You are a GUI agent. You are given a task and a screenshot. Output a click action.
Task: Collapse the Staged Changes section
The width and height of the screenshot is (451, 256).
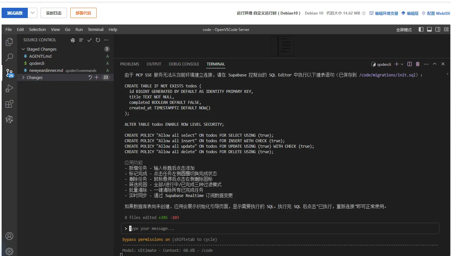coord(23,49)
